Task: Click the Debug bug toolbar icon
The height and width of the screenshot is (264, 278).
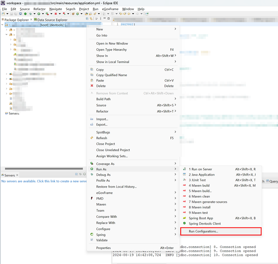Action: [31, 14]
